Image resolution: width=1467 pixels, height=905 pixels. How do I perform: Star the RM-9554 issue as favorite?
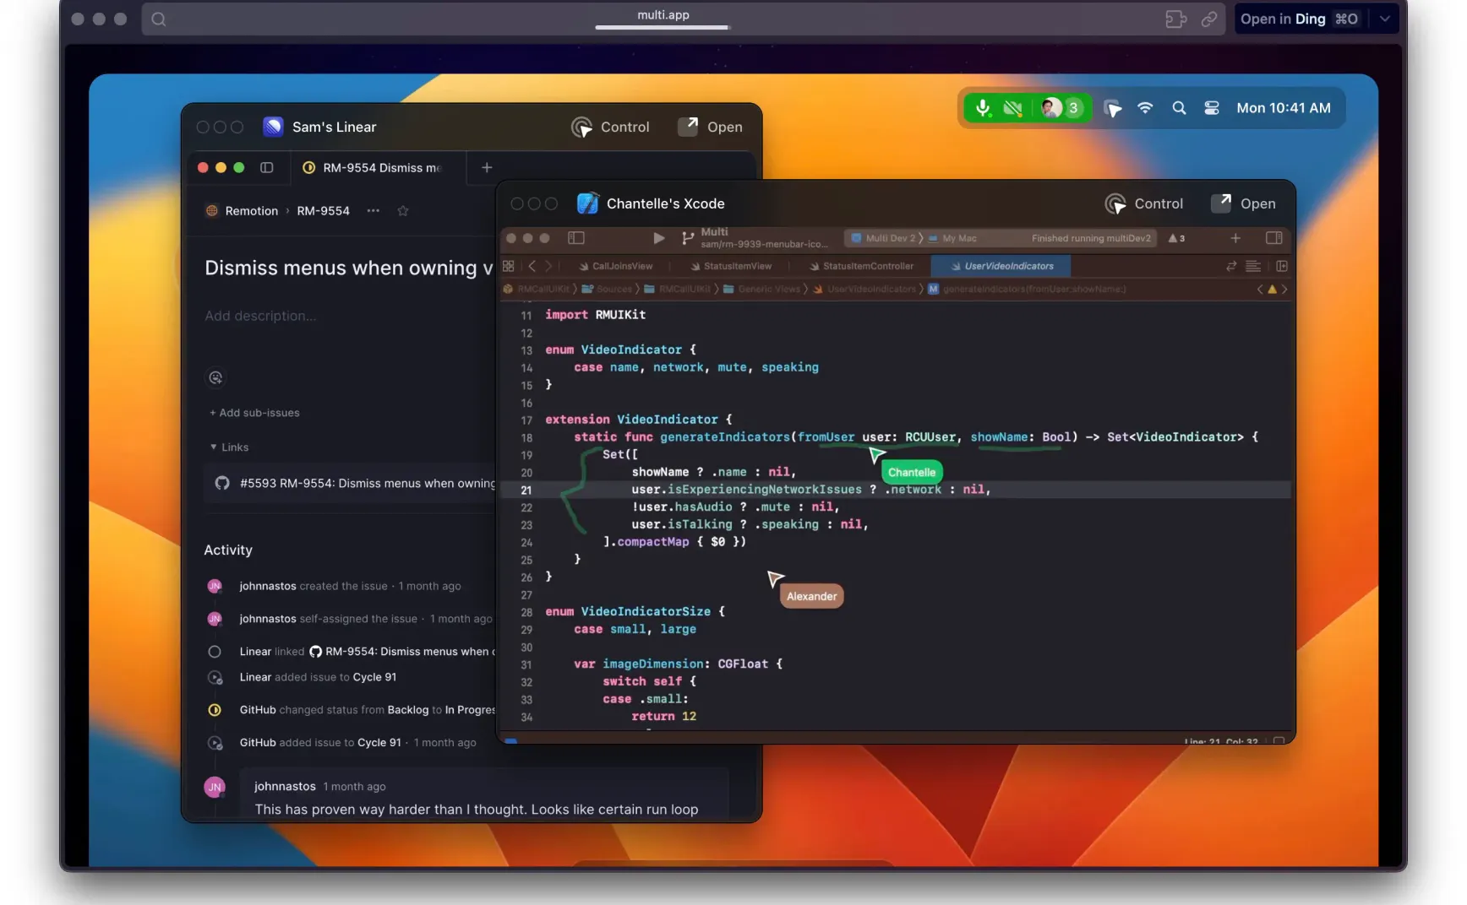pyautogui.click(x=403, y=211)
